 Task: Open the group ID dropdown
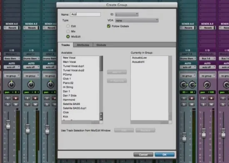[x=127, y=14]
